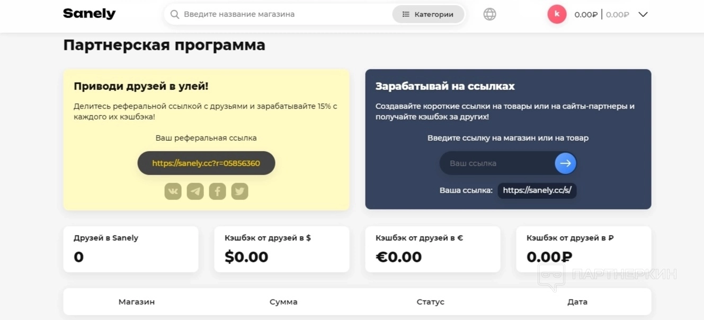Click the VK share icon
704x320 pixels.
tap(173, 191)
